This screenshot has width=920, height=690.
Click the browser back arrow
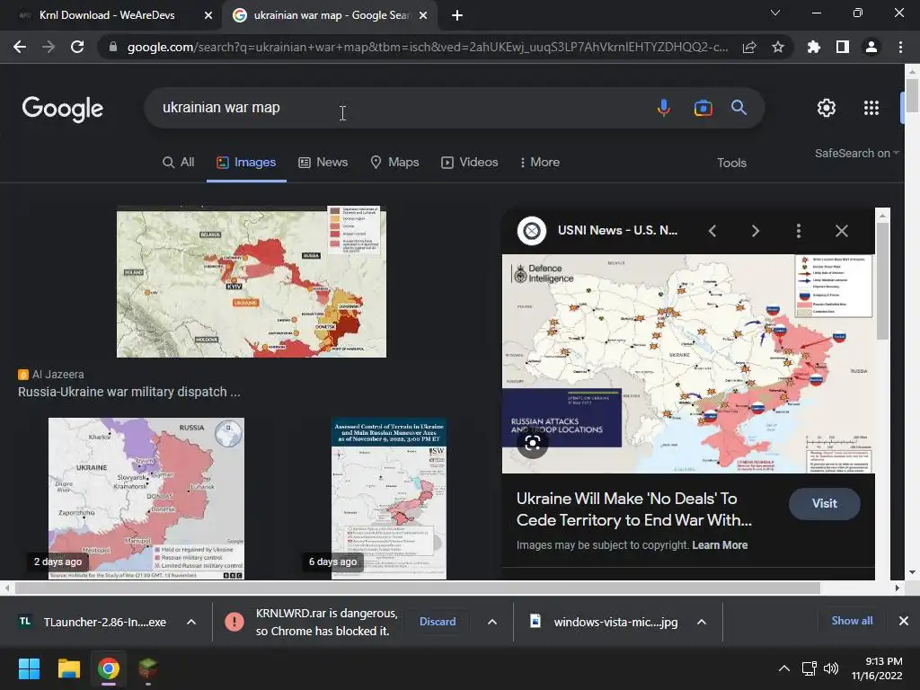click(20, 47)
